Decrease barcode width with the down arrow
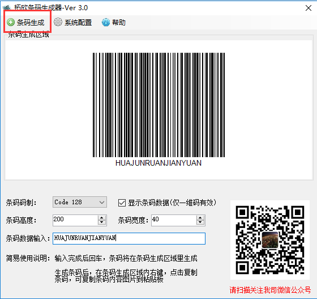This screenshot has height=299, width=317. click(x=200, y=222)
